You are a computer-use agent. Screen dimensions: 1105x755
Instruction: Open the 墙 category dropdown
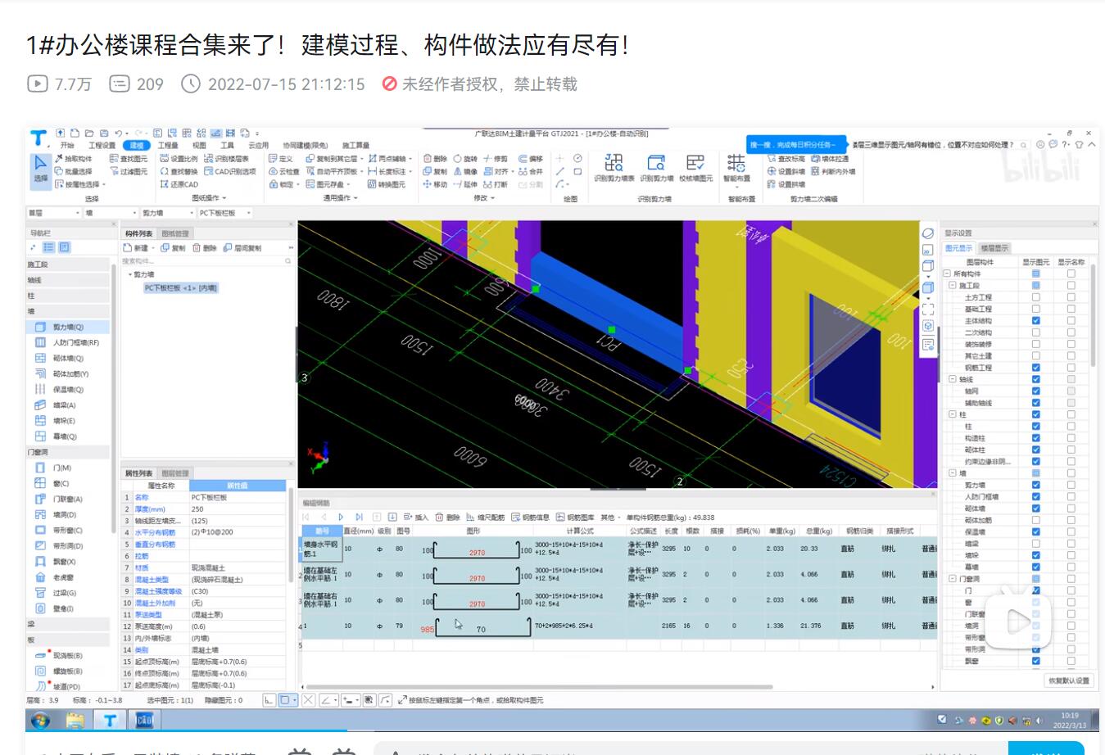click(111, 213)
